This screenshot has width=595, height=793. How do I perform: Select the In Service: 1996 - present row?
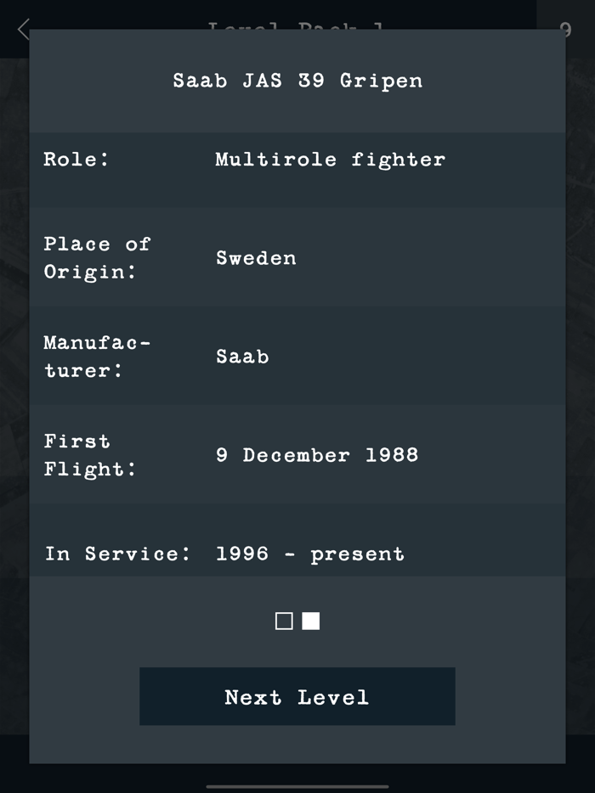[297, 553]
